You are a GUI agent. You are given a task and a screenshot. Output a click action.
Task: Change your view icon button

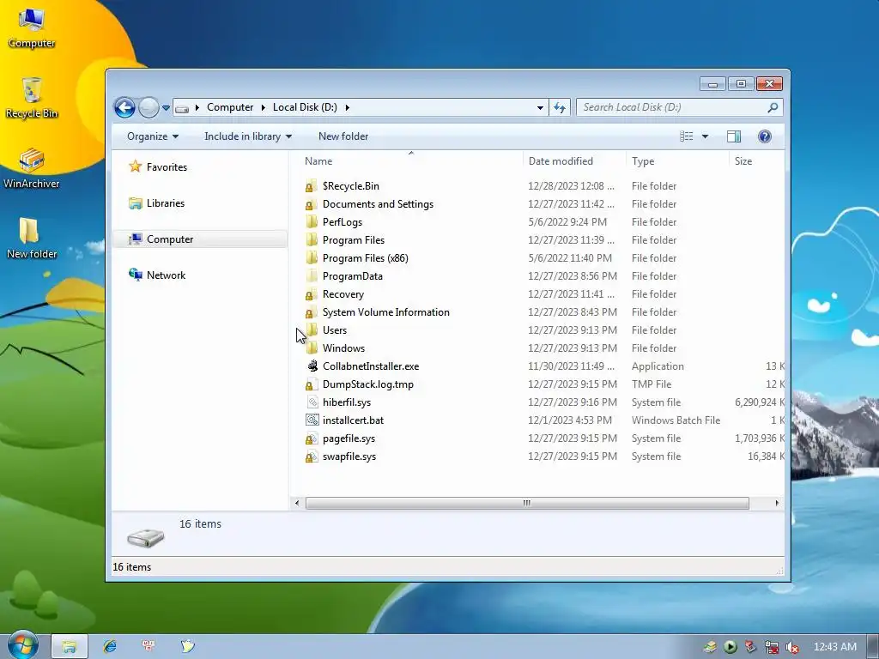686,136
